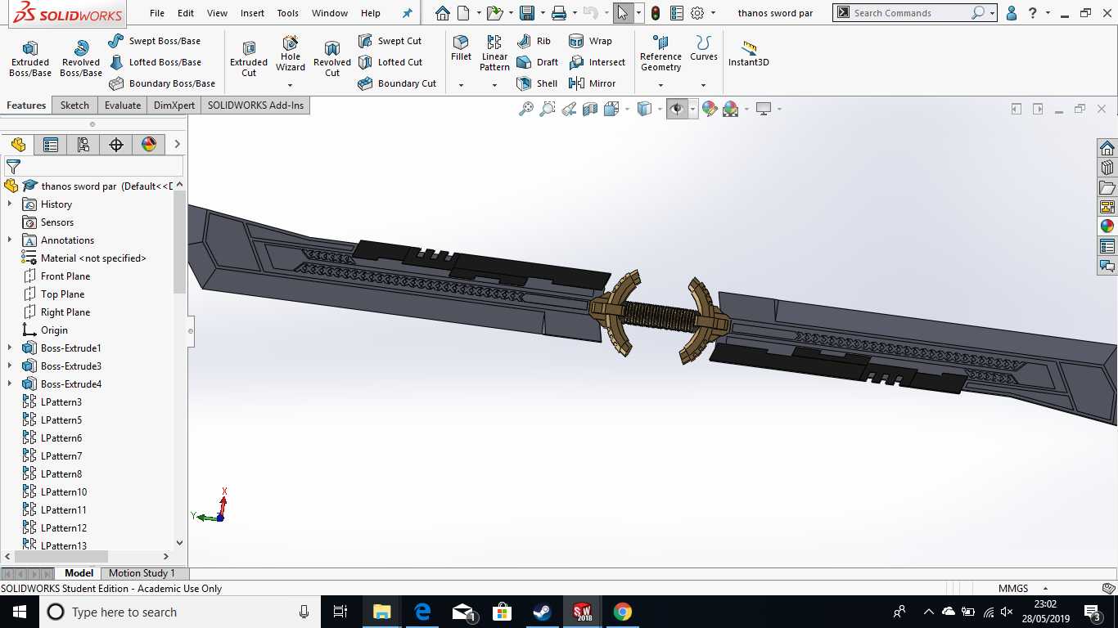
Task: Select the Rib feature tool
Action: [x=534, y=41]
